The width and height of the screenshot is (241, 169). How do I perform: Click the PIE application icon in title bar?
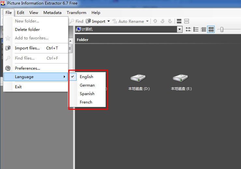tap(3, 3)
